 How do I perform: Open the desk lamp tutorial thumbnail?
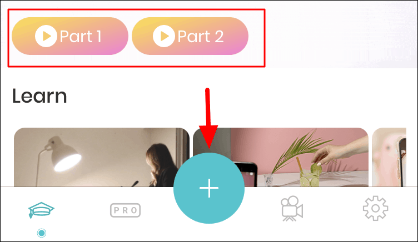[102, 157]
